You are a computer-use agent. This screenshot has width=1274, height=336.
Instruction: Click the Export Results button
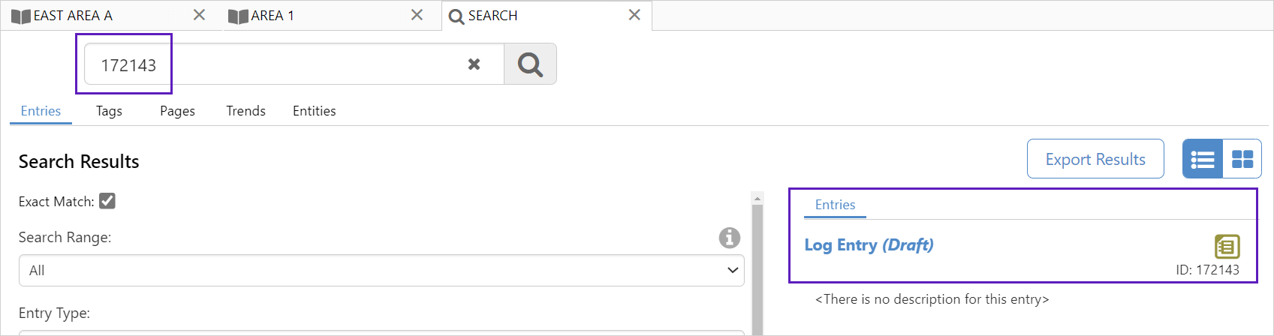(x=1095, y=159)
